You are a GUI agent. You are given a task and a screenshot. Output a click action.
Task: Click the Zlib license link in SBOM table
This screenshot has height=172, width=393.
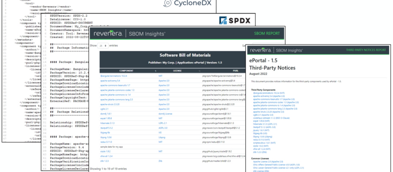(x=161, y=161)
